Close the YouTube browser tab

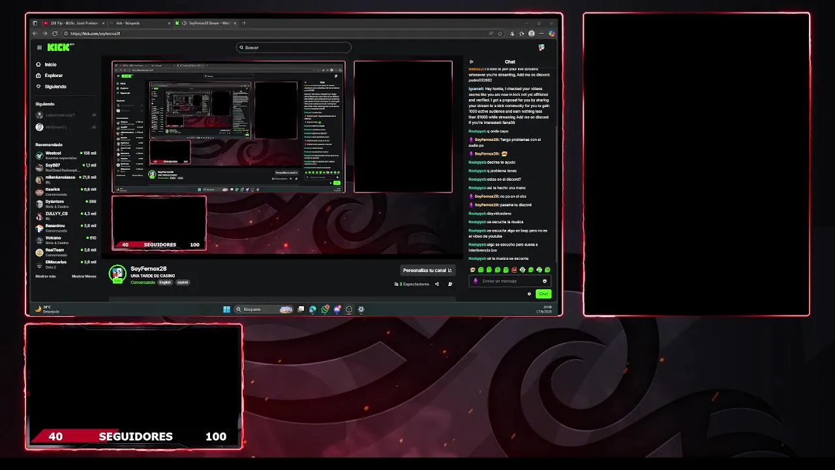point(102,23)
